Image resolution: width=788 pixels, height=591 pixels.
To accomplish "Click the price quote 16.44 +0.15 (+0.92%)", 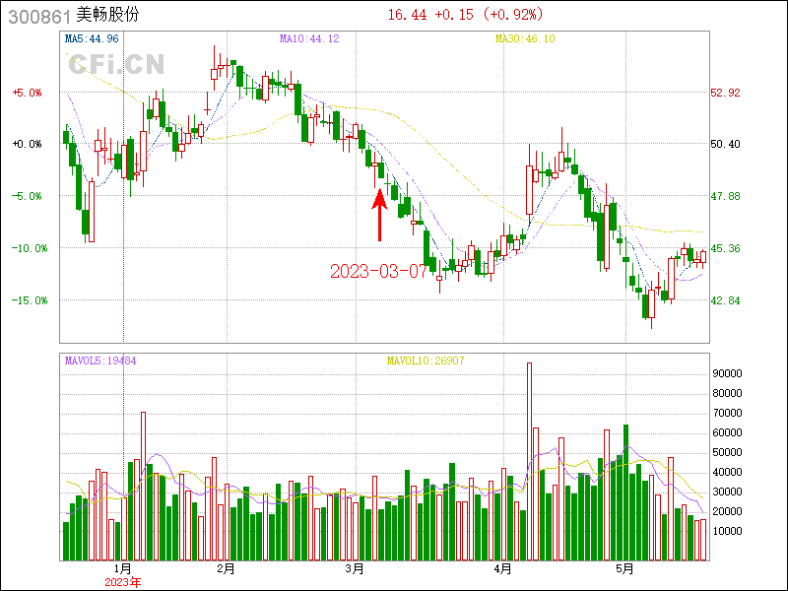I will tap(465, 15).
